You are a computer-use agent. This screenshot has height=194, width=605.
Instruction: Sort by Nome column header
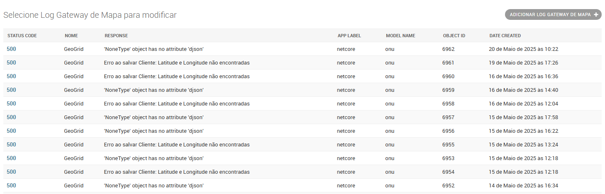click(71, 36)
